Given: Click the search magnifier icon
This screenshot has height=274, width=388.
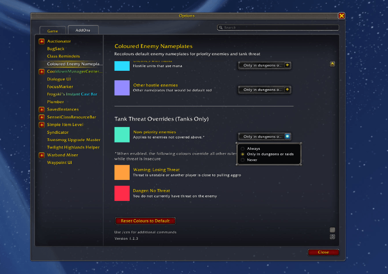Looking at the screenshot, I should click(x=221, y=27).
